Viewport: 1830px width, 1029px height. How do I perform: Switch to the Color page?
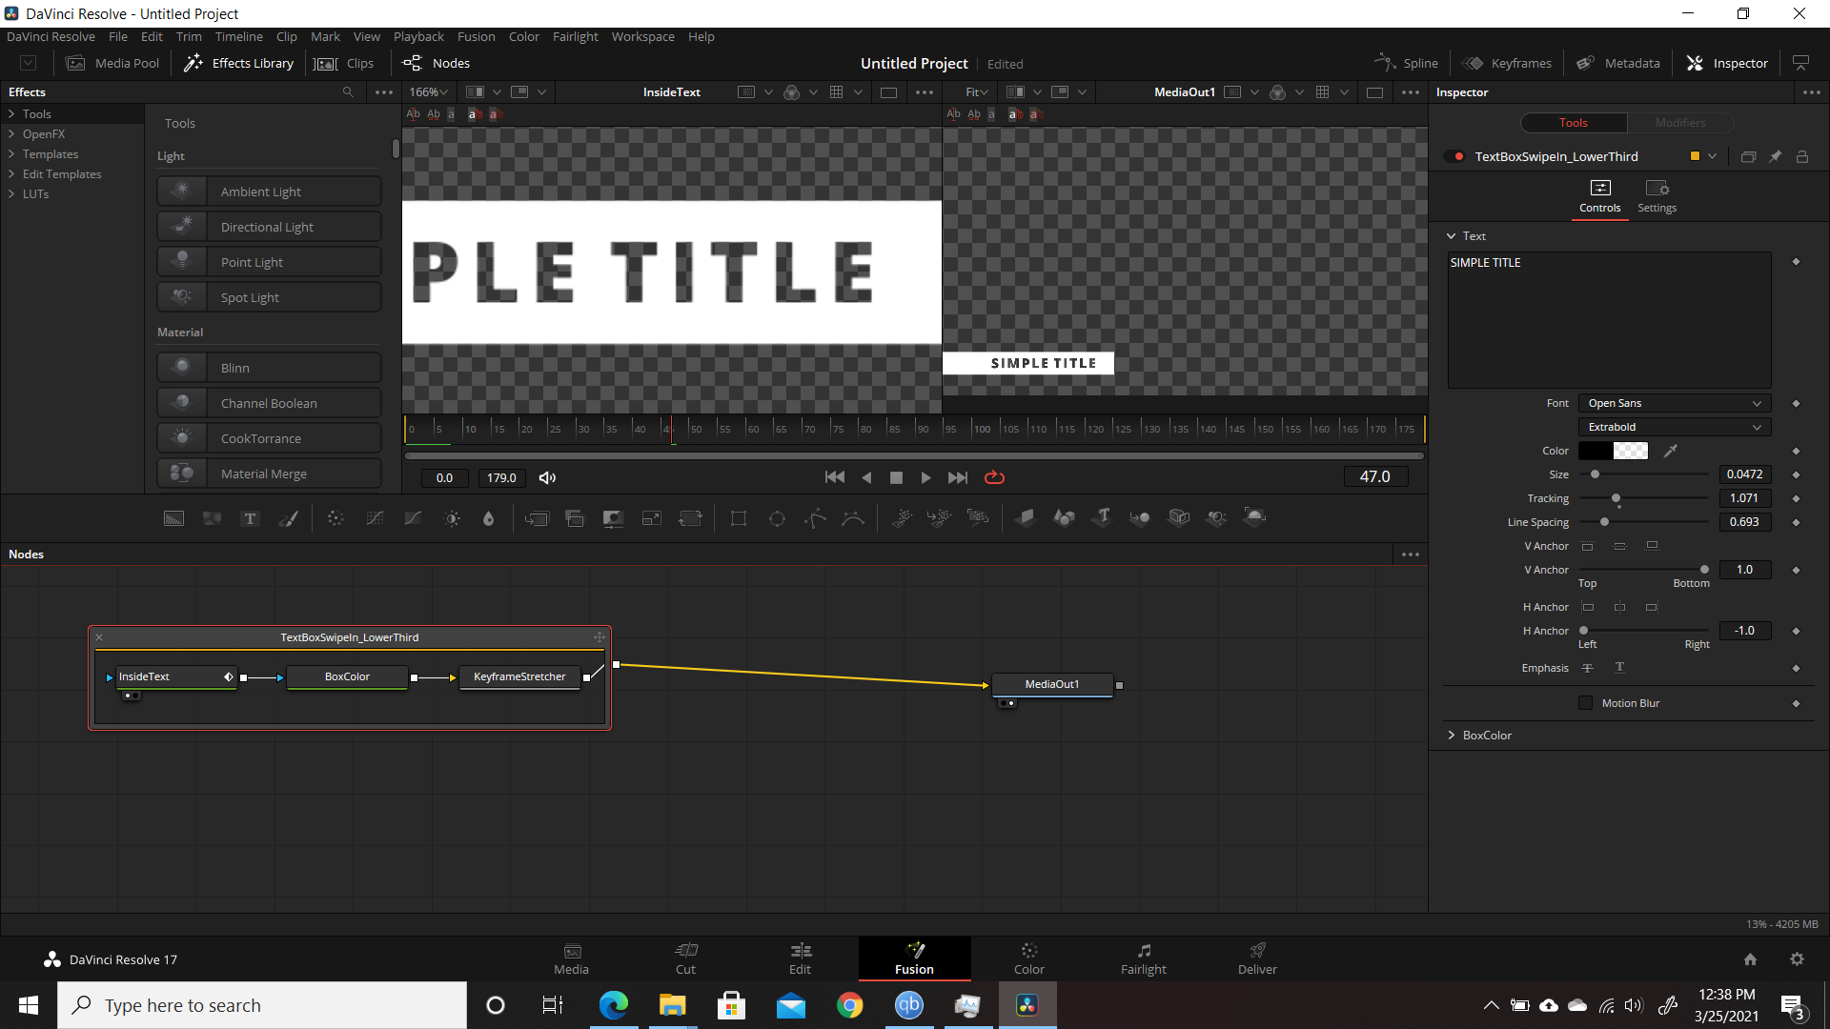[x=1028, y=958]
